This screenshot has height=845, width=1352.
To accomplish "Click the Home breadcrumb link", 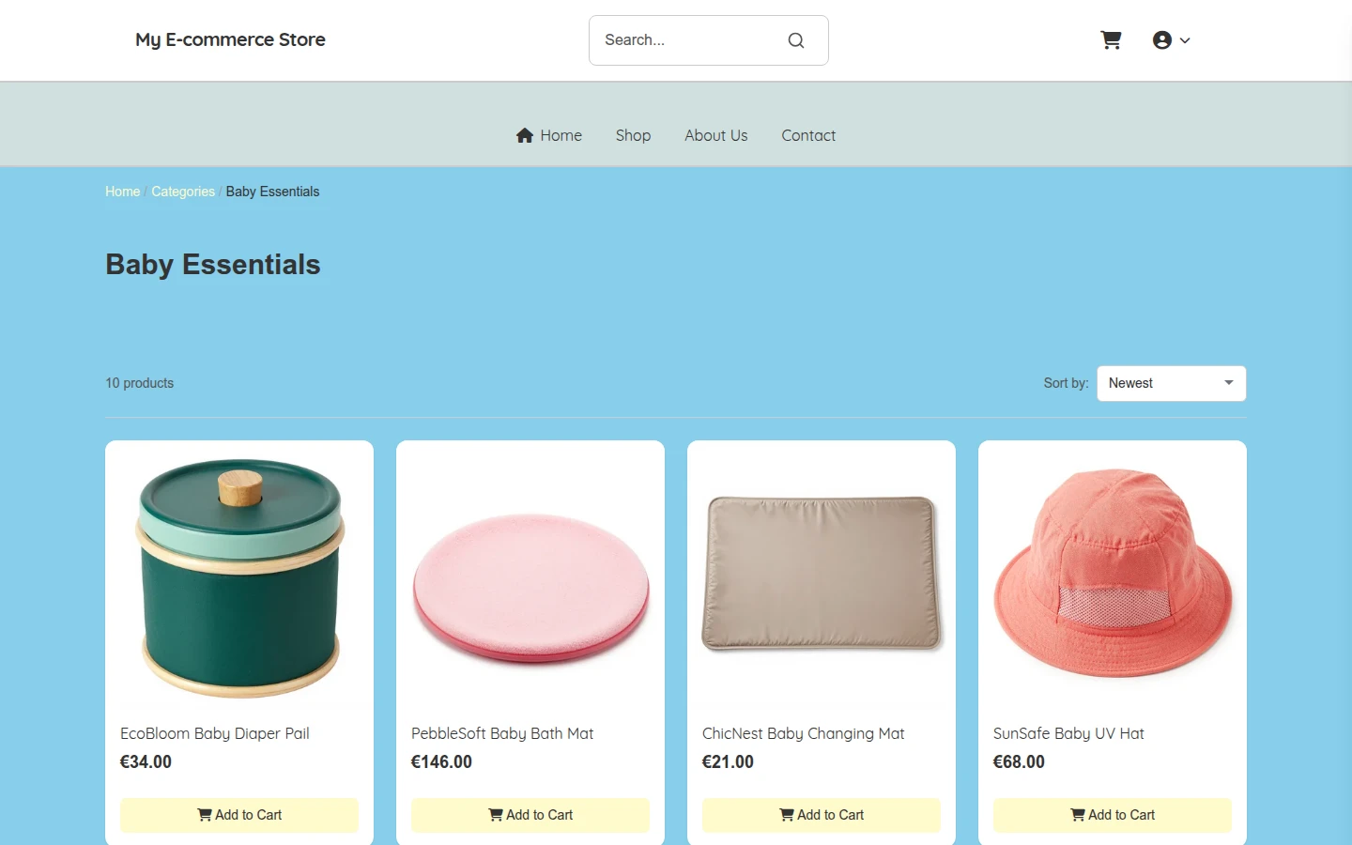I will click(x=122, y=192).
